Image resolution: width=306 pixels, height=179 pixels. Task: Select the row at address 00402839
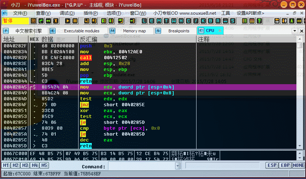(x=149, y=58)
